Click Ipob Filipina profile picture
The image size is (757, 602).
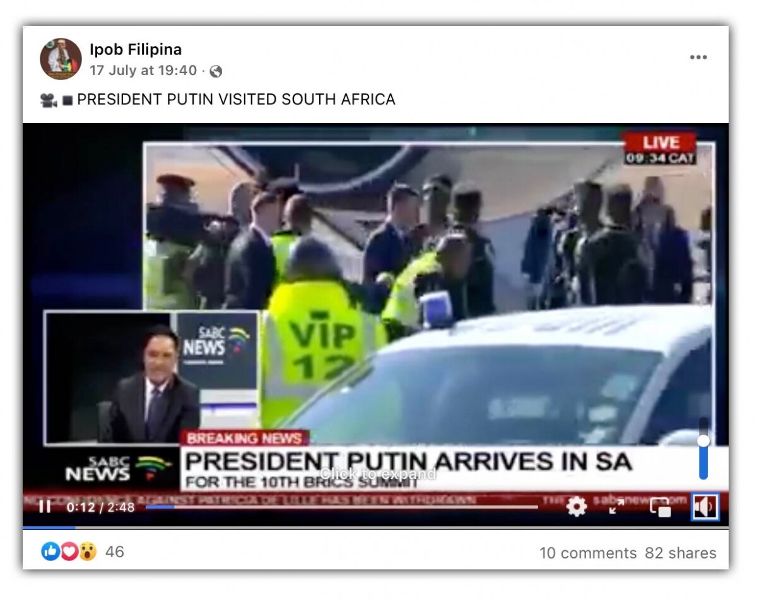(x=61, y=59)
